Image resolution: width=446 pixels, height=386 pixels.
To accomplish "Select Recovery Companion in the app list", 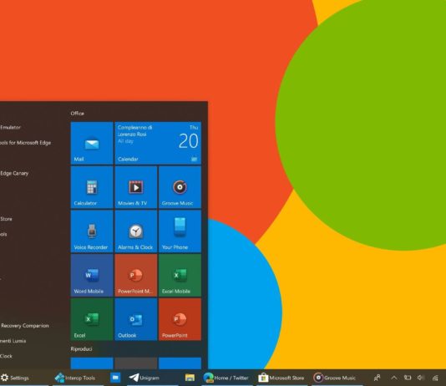I will [x=24, y=326].
